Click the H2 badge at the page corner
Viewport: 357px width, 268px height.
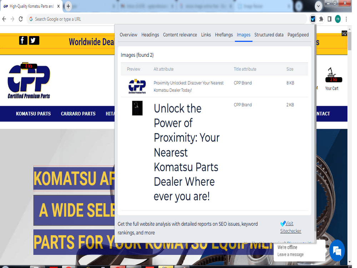click(x=344, y=34)
